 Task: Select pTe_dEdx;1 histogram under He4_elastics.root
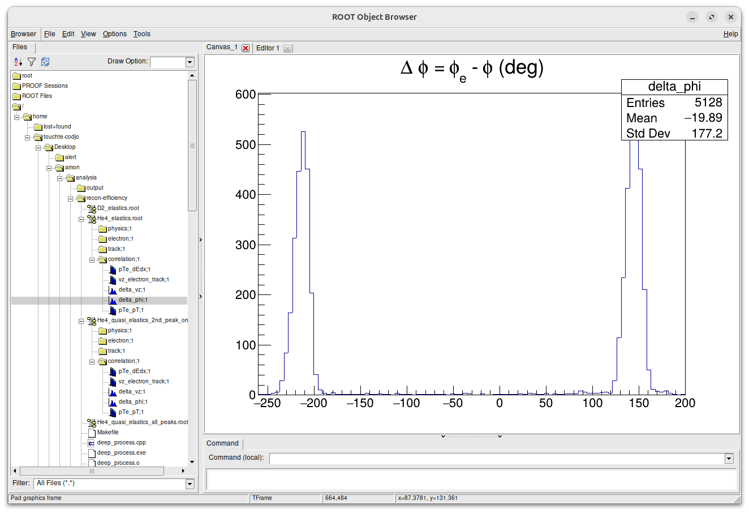[x=113, y=270]
